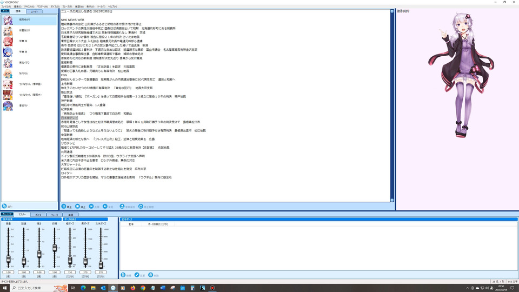The width and height of the screenshot is (519, 292).
Task: Jump to start with 先頭 icon
Action: coord(91,206)
